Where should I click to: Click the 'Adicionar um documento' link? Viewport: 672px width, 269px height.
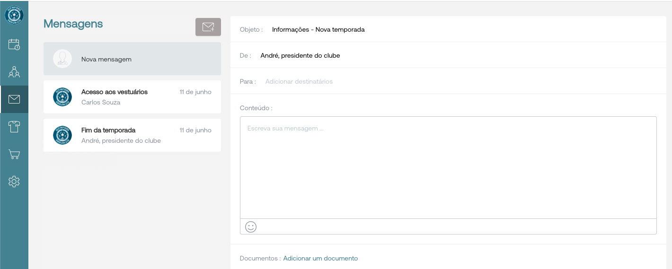320,258
